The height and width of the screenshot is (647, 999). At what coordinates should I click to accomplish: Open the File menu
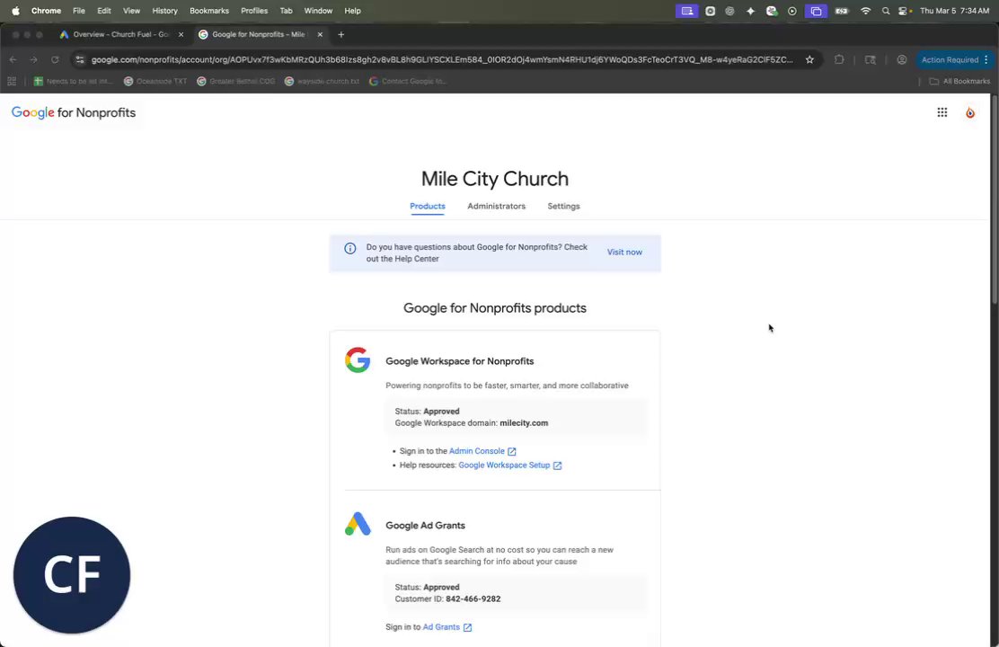point(78,11)
